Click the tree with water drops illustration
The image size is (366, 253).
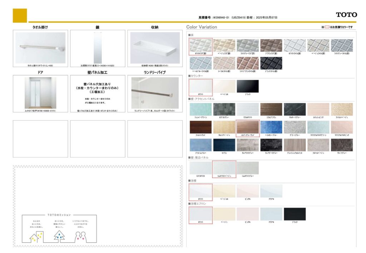59,236
